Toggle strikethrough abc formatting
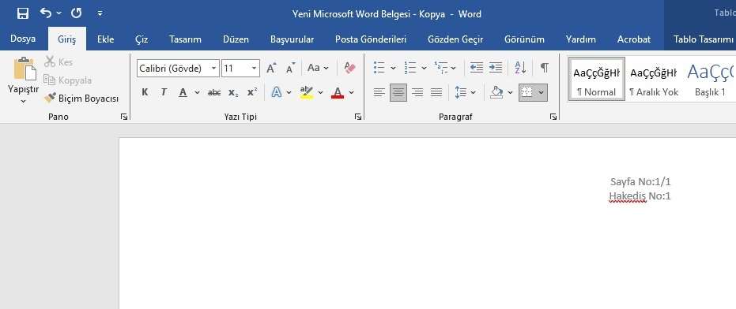The image size is (736, 309). 214,93
